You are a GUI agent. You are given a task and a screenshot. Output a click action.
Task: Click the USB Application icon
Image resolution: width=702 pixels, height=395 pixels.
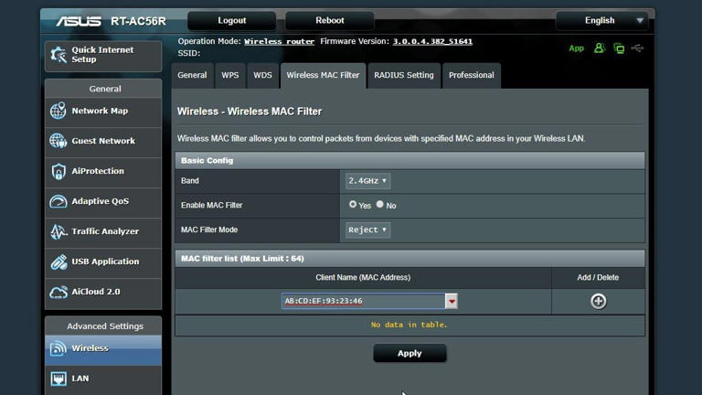(x=58, y=262)
